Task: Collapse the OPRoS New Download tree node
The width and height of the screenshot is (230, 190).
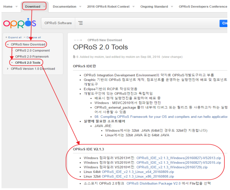Action: 8,45
